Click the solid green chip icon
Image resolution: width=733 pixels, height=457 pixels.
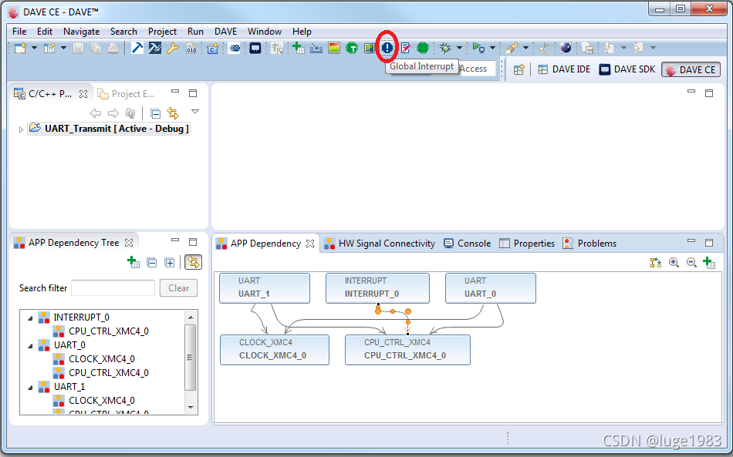(423, 48)
